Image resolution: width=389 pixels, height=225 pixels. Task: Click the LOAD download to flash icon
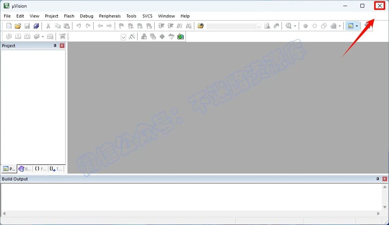pos(62,37)
